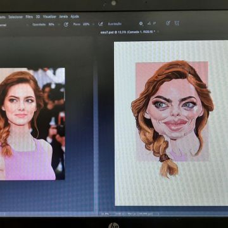Image resolution: width=228 pixels, height=228 pixels.
Task: Open the Selecionar menu
Action: pos(15,17)
